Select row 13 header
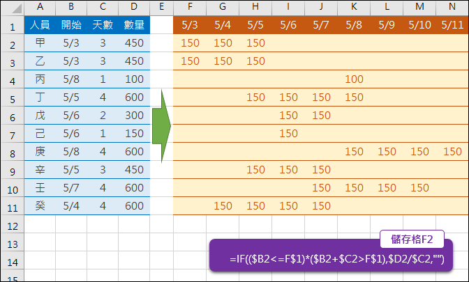The width and height of the screenshot is (469, 282). pyautogui.click(x=13, y=244)
